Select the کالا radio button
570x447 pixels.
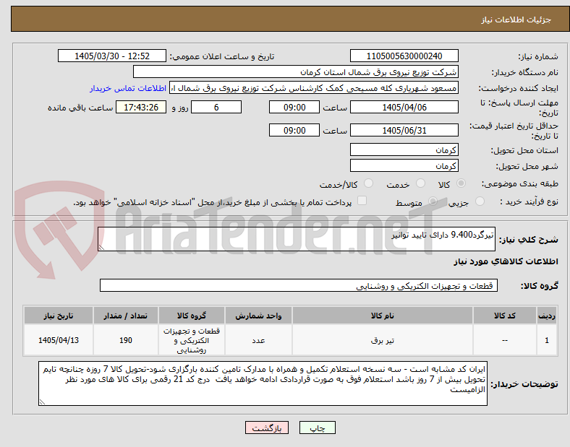click(461, 183)
